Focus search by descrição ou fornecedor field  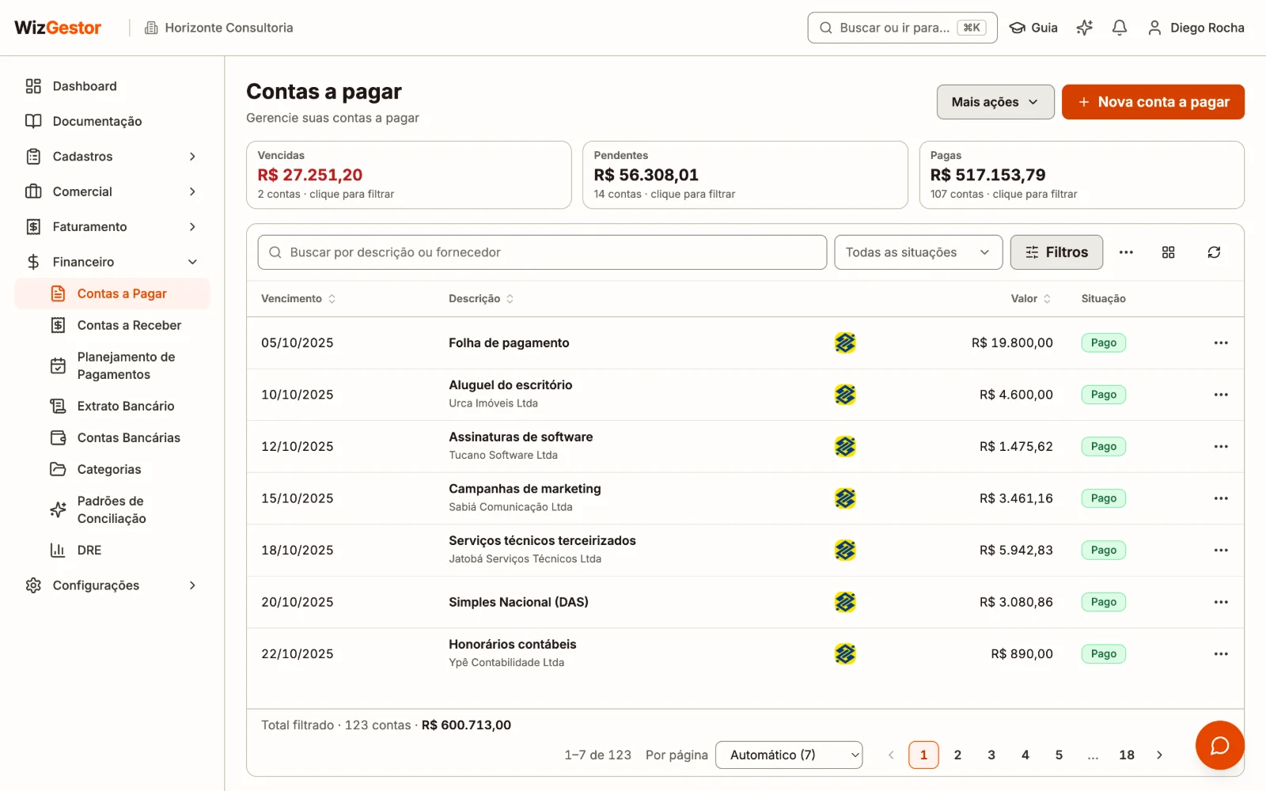[542, 252]
